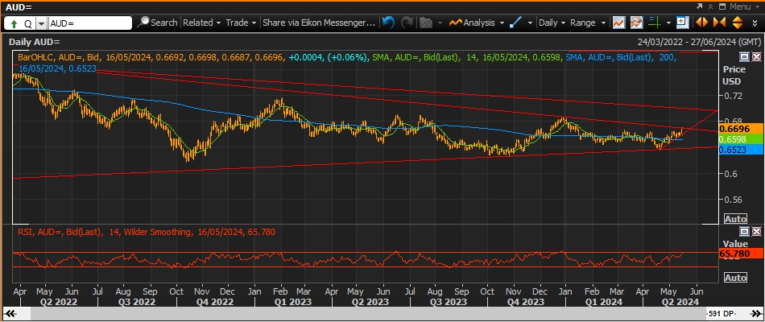Image resolution: width=765 pixels, height=322 pixels.
Task: Click the hand pan chart icon
Action: 636,23
